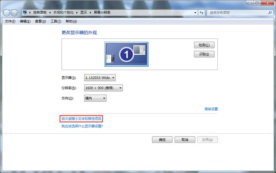Open the 查看(V) menu
Screen dimensions: 276x173
41,21
